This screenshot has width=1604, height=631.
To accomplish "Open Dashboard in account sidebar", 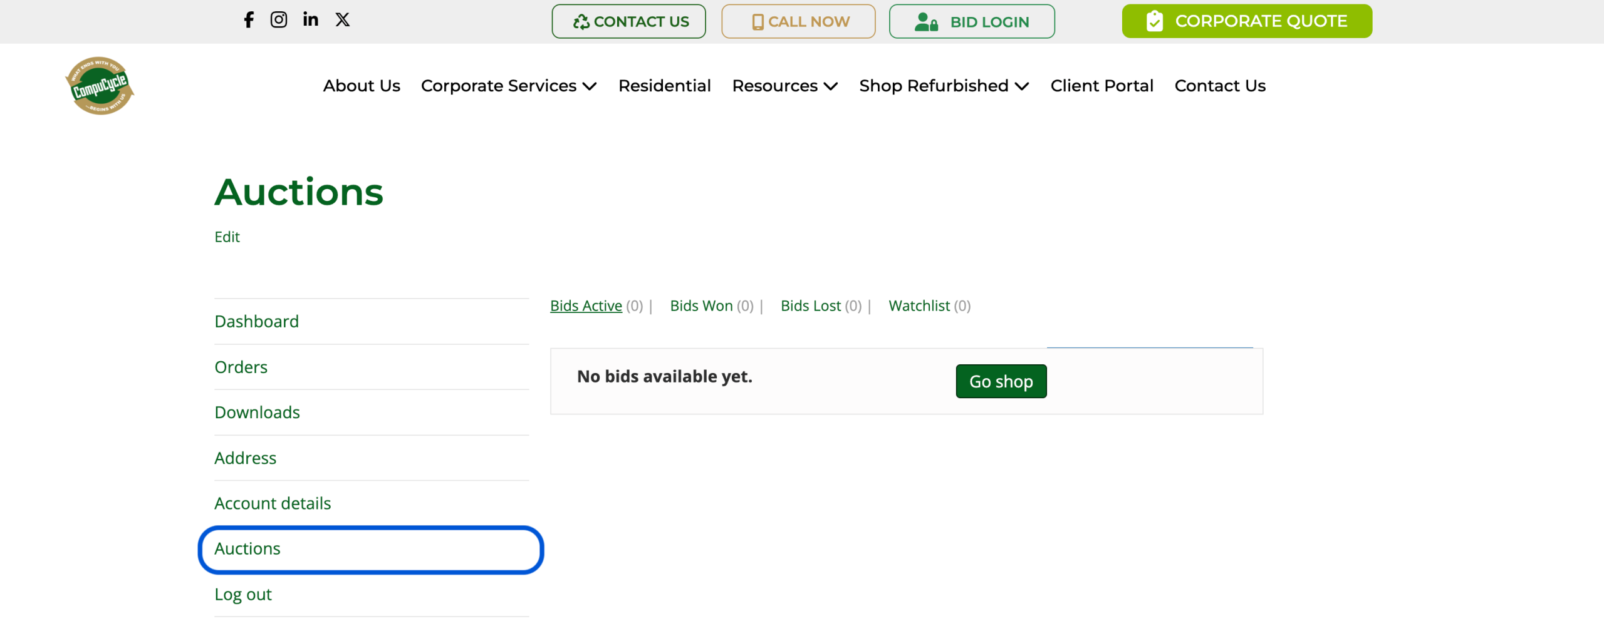I will click(x=372, y=322).
